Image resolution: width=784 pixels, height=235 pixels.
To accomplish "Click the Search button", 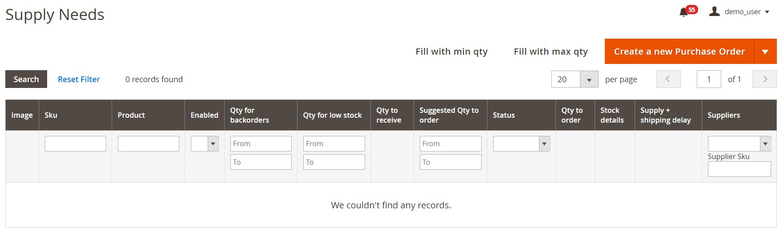I will (x=26, y=79).
